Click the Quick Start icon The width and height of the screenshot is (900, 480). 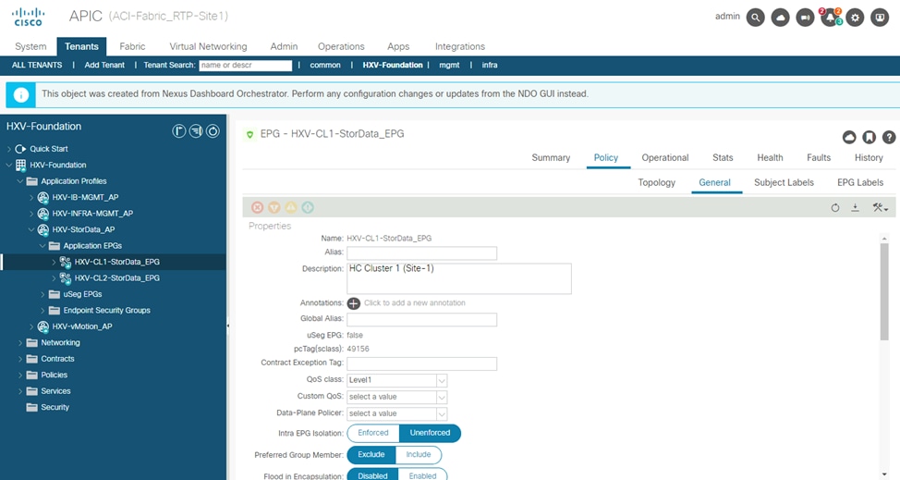pyautogui.click(x=20, y=149)
